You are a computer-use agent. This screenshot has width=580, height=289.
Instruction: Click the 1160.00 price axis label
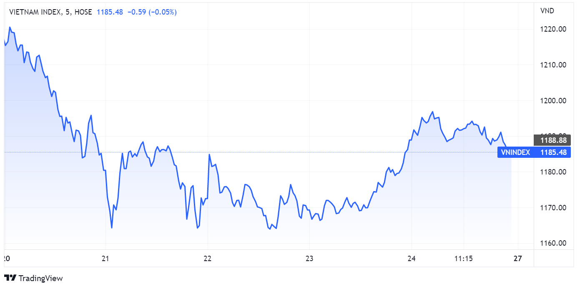click(x=553, y=243)
